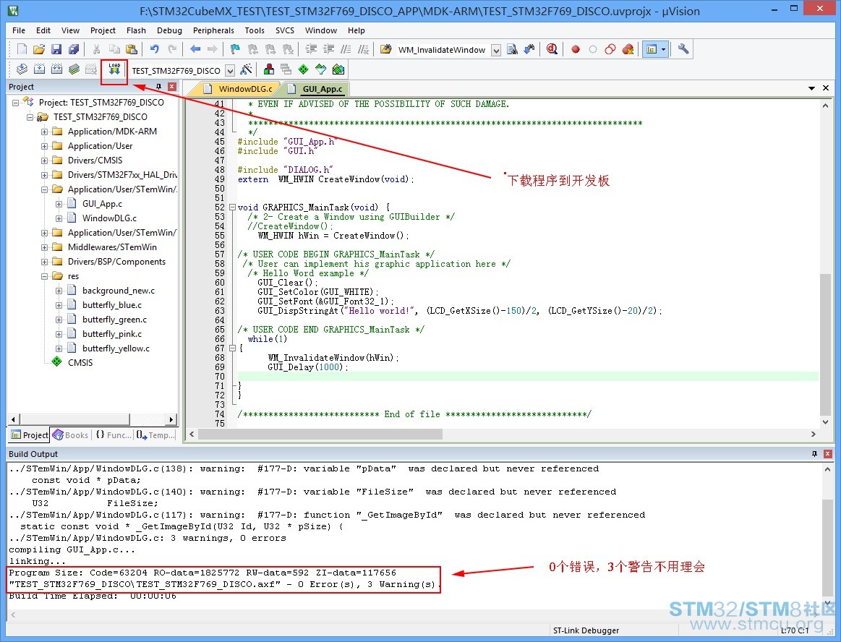The width and height of the screenshot is (841, 642).
Task: Start or stop the debug session
Action: click(x=552, y=49)
